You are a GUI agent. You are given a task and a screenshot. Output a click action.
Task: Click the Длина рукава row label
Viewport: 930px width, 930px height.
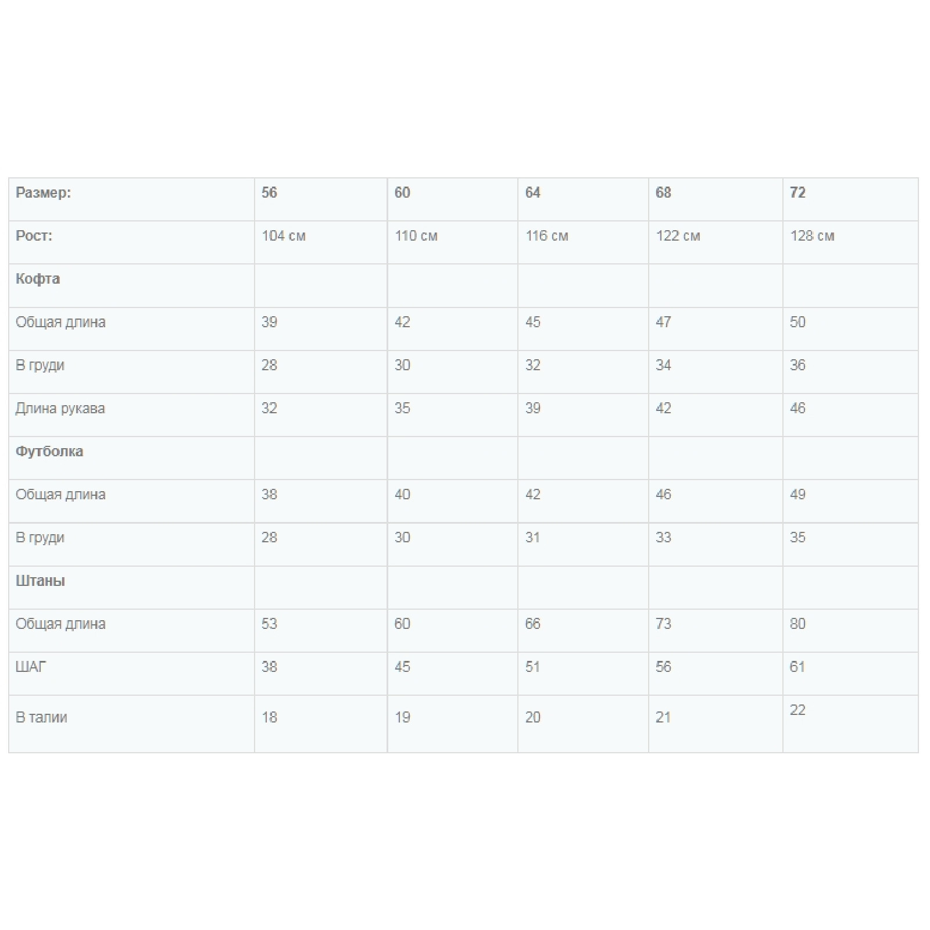60,409
